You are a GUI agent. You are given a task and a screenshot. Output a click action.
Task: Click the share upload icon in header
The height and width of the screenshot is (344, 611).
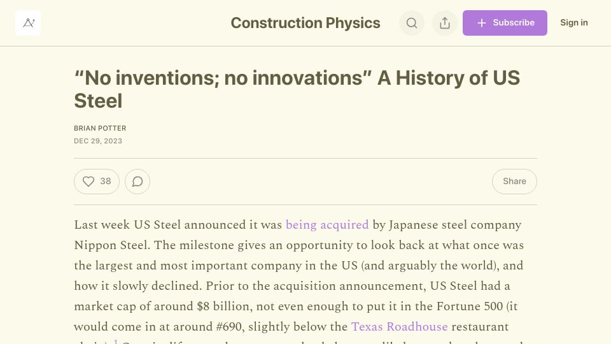(445, 23)
